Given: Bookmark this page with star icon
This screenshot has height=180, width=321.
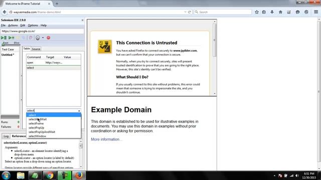Looking at the screenshot, I should (x=257, y=12).
